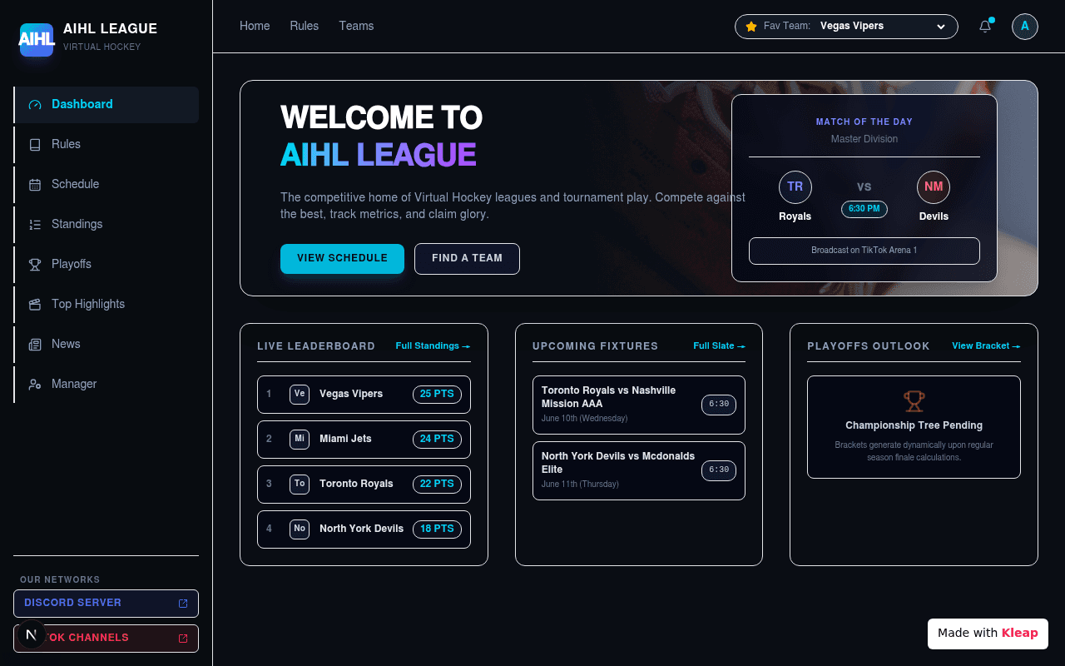Click the Standings list icon in sidebar
Viewport: 1065px width, 666px height.
[x=35, y=225]
